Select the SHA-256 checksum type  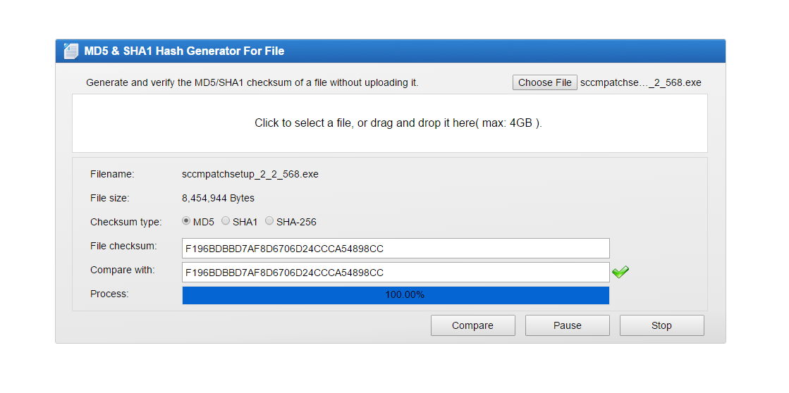click(x=269, y=221)
